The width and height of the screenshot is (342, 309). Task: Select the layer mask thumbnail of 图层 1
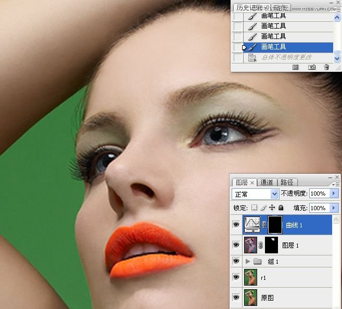click(271, 245)
